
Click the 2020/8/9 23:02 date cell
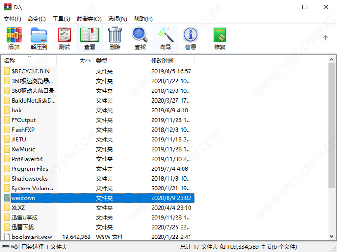pos(171,198)
